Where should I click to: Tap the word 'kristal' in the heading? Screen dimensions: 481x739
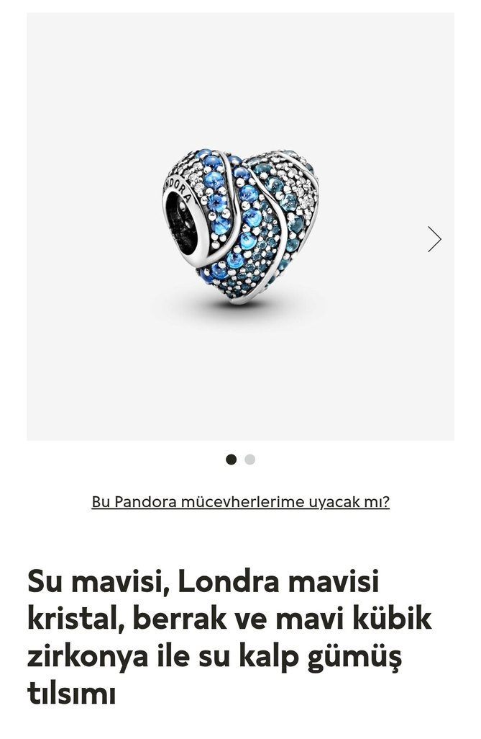tap(75, 618)
